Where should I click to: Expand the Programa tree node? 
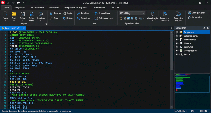[x=176, y=32]
